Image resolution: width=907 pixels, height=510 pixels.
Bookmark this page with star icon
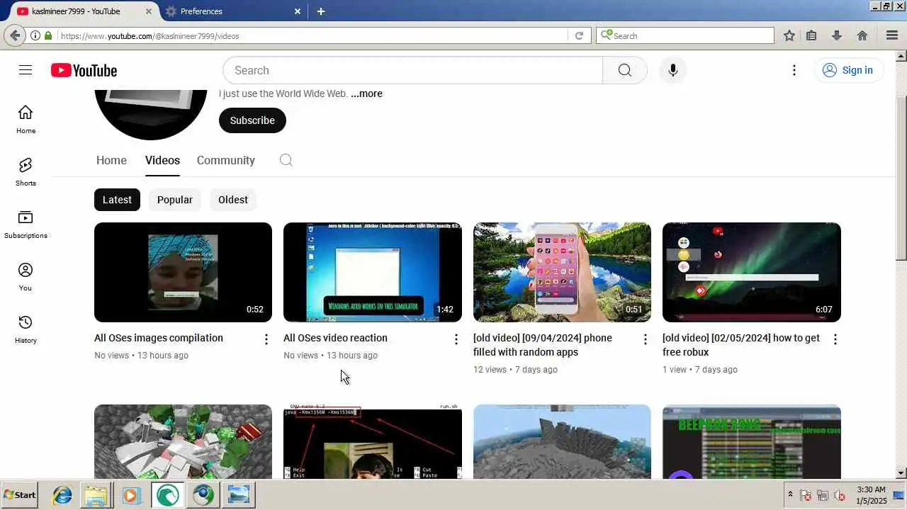coord(789,35)
